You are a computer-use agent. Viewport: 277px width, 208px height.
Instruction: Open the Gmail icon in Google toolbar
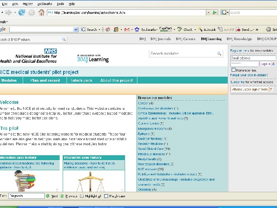(x=127, y=30)
